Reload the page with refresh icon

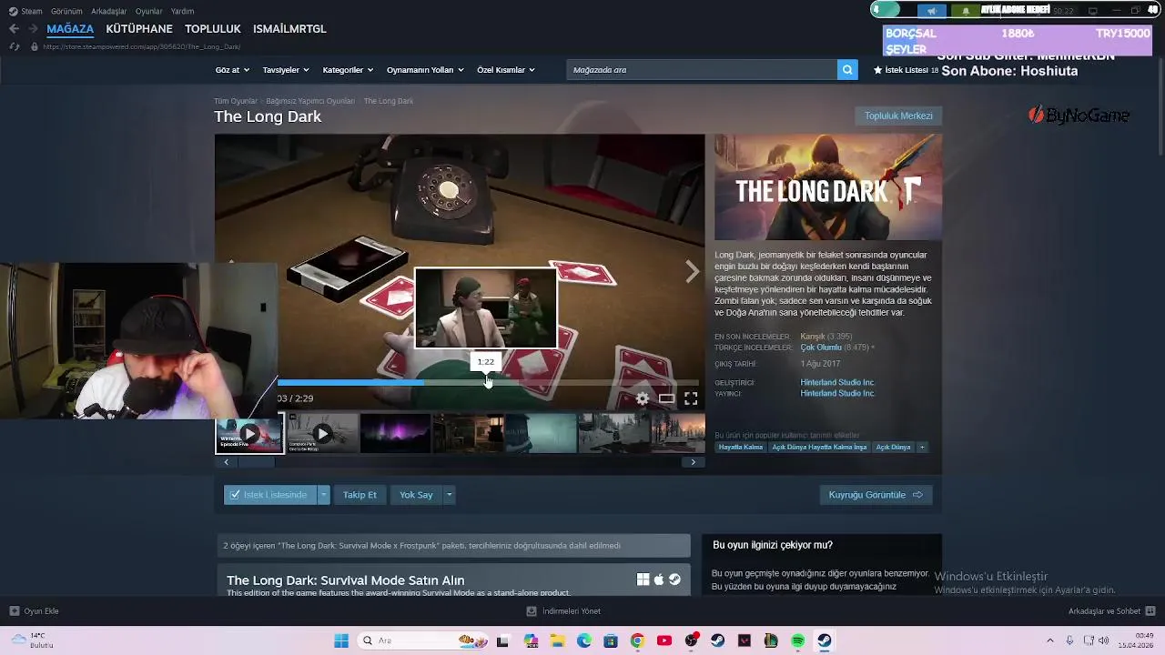pos(14,46)
